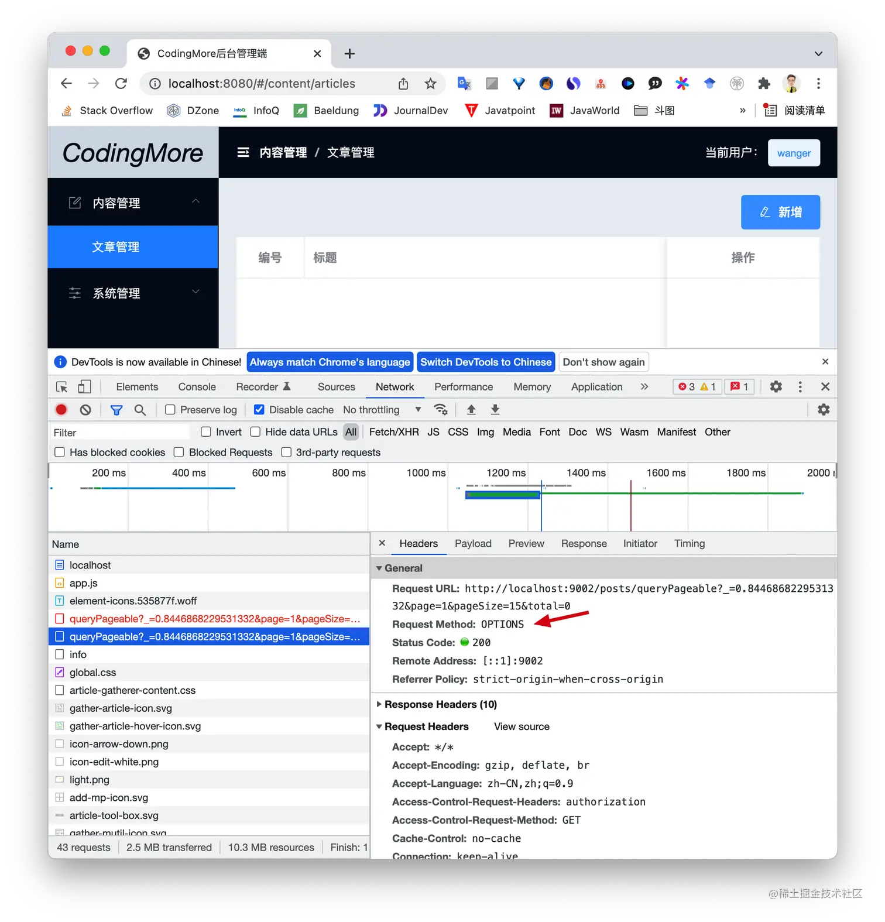
Task: Select the inspect element picker icon
Action: [62, 387]
